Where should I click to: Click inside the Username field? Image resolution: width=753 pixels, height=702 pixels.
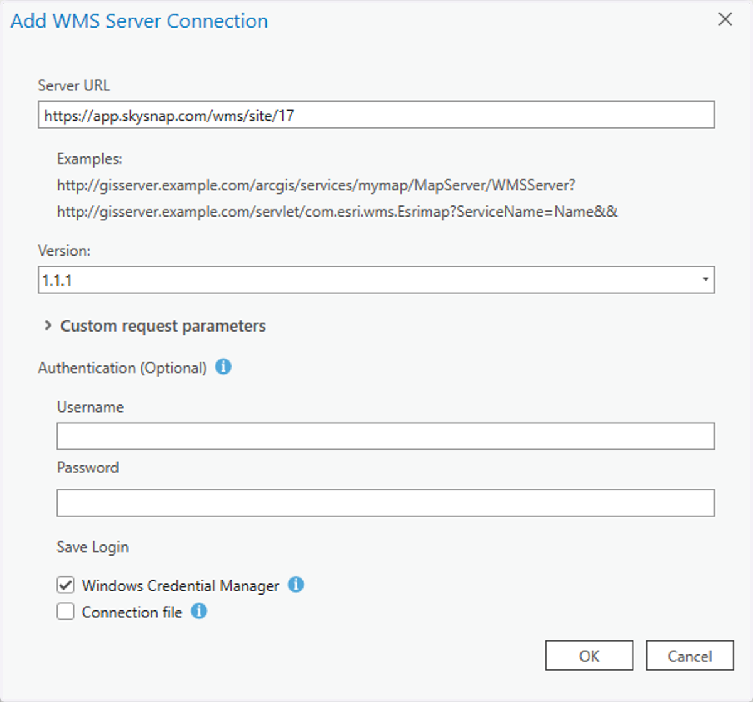pos(386,436)
